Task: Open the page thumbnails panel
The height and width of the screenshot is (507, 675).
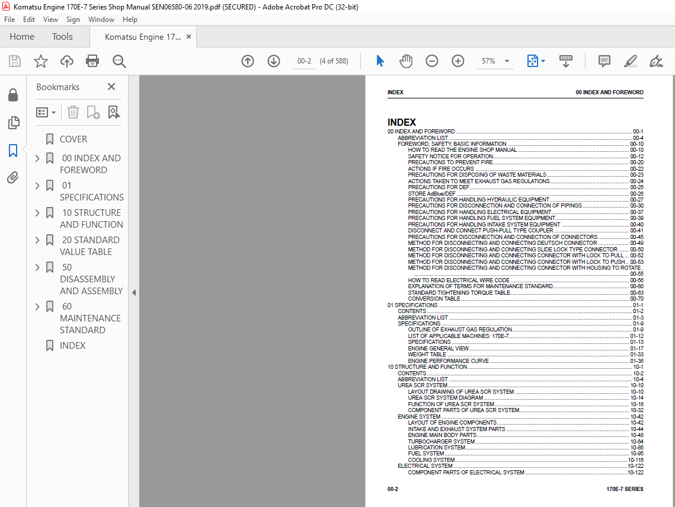Action: point(14,123)
